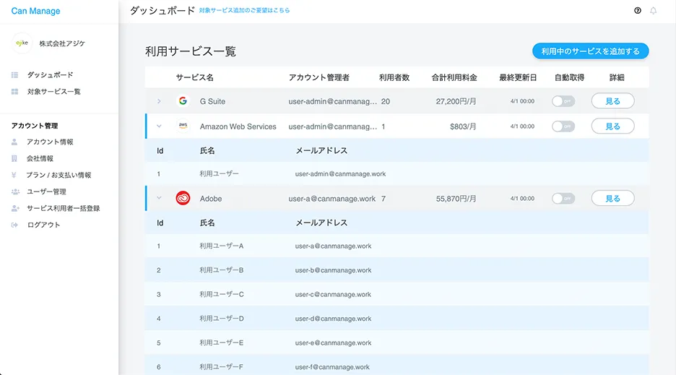The image size is (676, 375).
Task: Click the Adobe Creative Cloud logo
Action: pyautogui.click(x=183, y=198)
